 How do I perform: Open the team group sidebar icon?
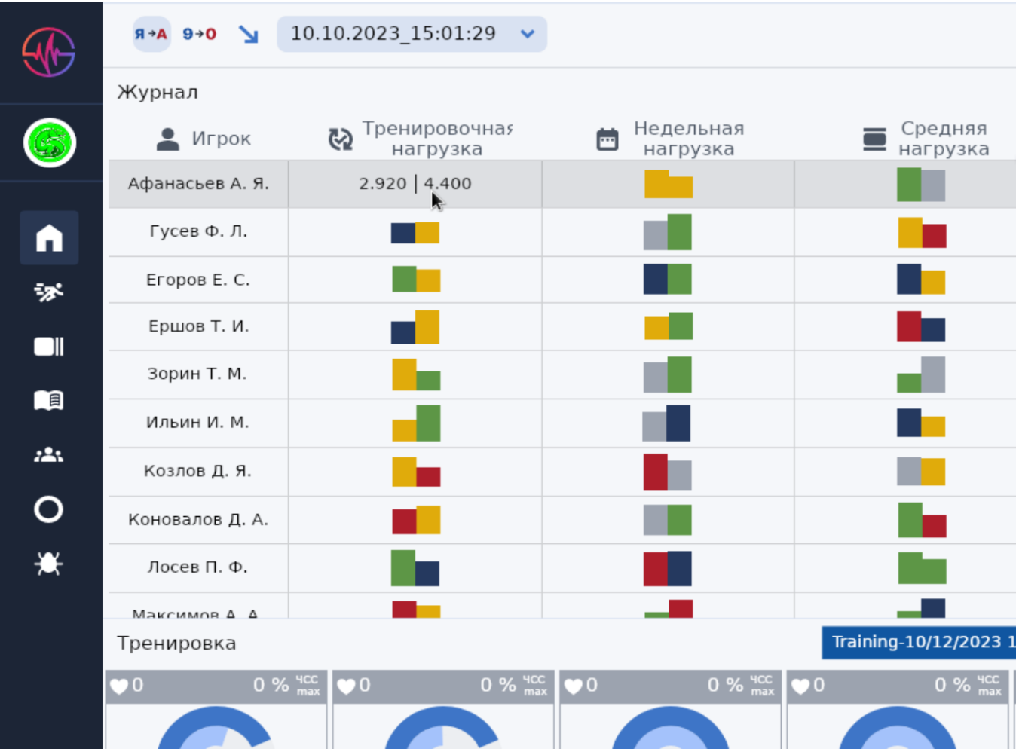point(49,455)
